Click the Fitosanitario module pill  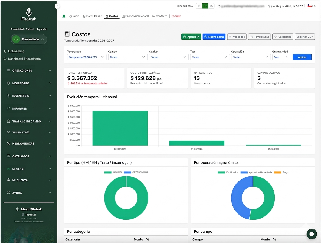click(x=29, y=39)
